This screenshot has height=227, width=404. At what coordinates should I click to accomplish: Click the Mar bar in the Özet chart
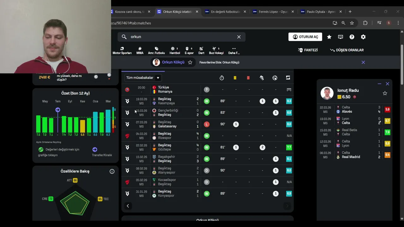click(108, 121)
